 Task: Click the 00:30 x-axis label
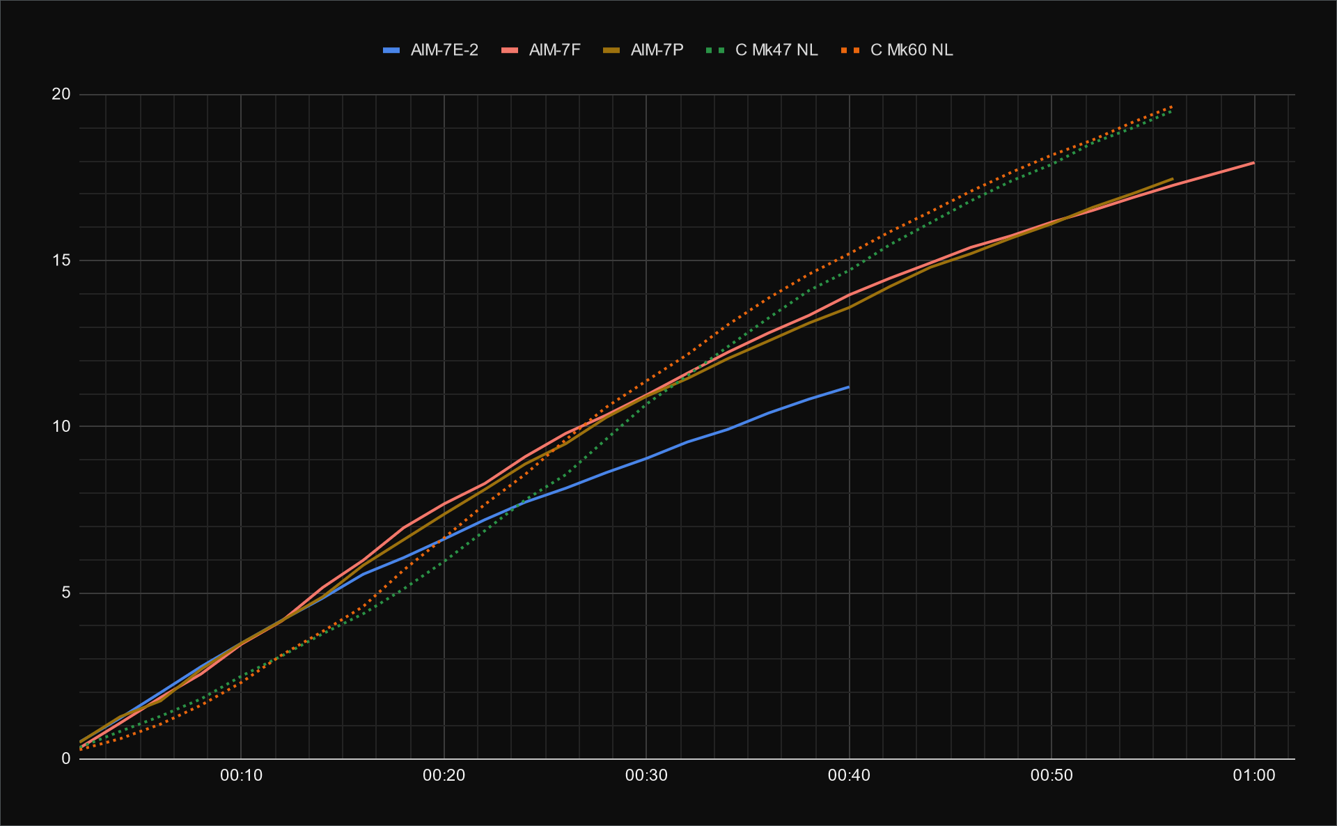click(646, 776)
